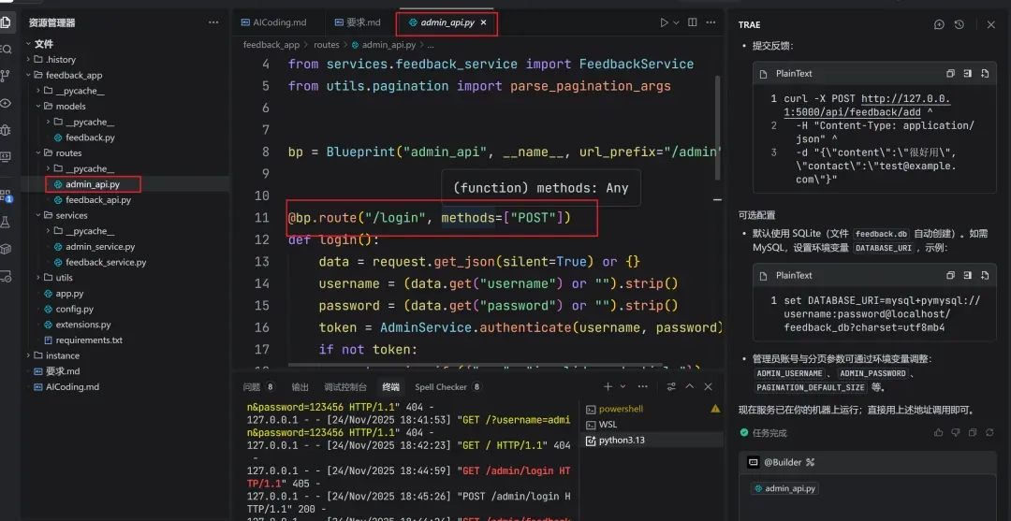Select the powershell terminal session
The width and height of the screenshot is (1011, 521).
pyautogui.click(x=621, y=409)
